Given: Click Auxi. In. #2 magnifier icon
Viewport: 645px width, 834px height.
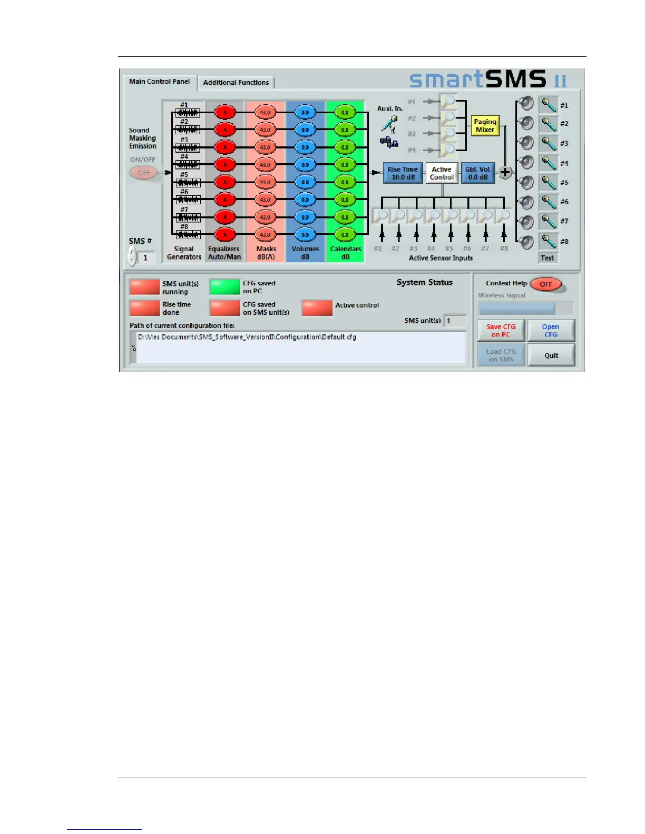Looking at the screenshot, I should [448, 117].
